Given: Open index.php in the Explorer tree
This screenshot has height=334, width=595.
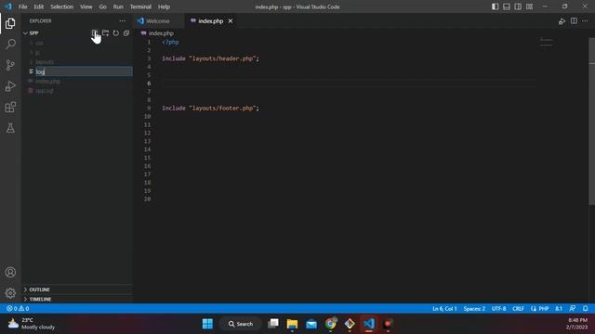Looking at the screenshot, I should click(77, 82).
